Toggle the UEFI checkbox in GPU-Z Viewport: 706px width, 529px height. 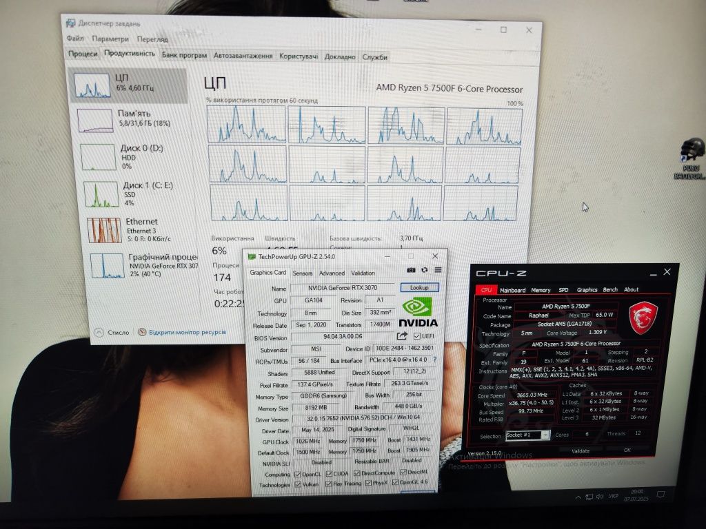click(416, 336)
